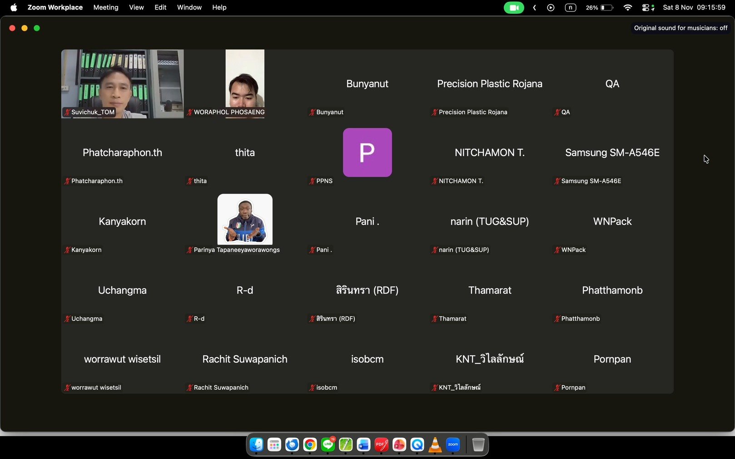Open Microsoft Word from the dock
This screenshot has height=459, width=735.
pyautogui.click(x=363, y=445)
